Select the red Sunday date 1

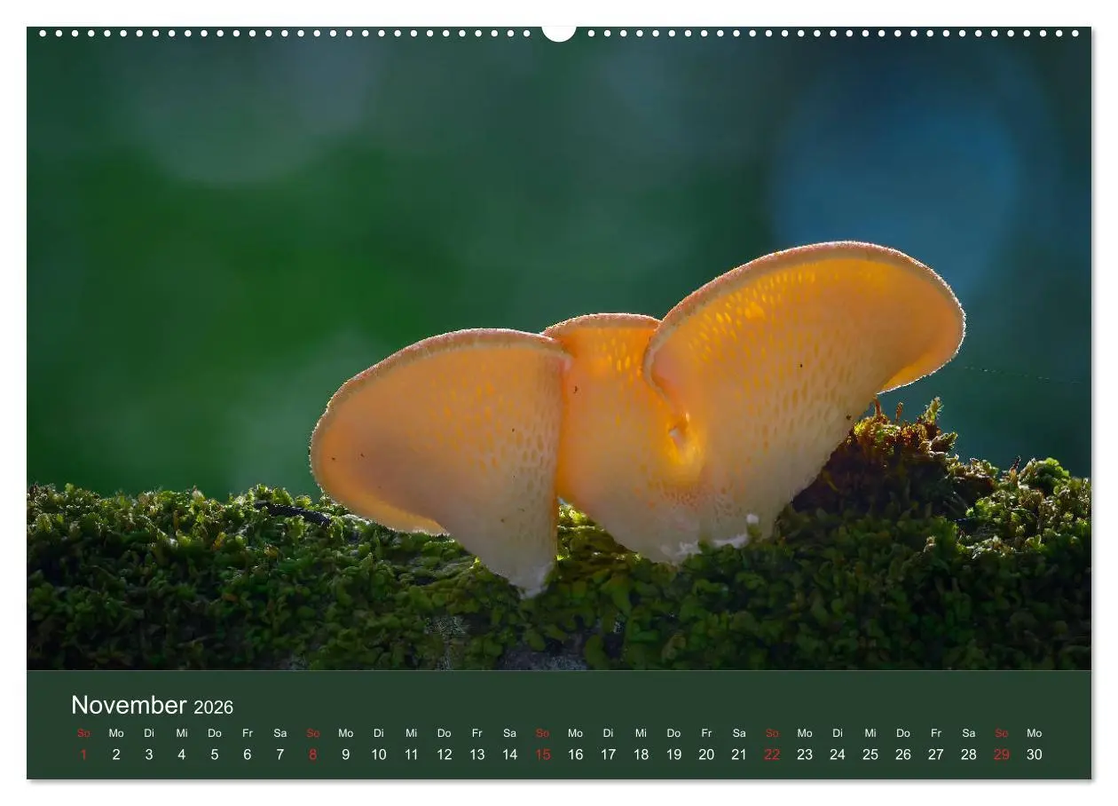click(x=83, y=755)
